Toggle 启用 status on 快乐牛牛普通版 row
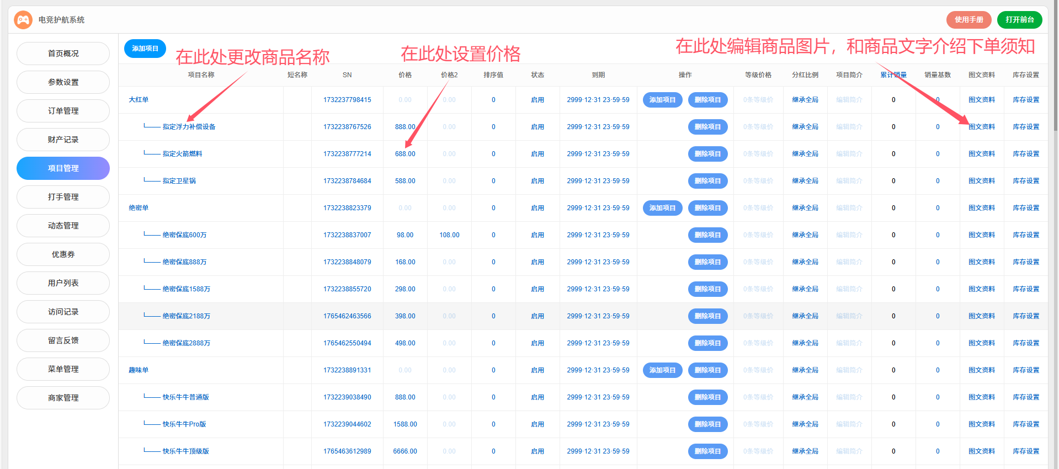Viewport: 1059px width, 469px height. 537,397
